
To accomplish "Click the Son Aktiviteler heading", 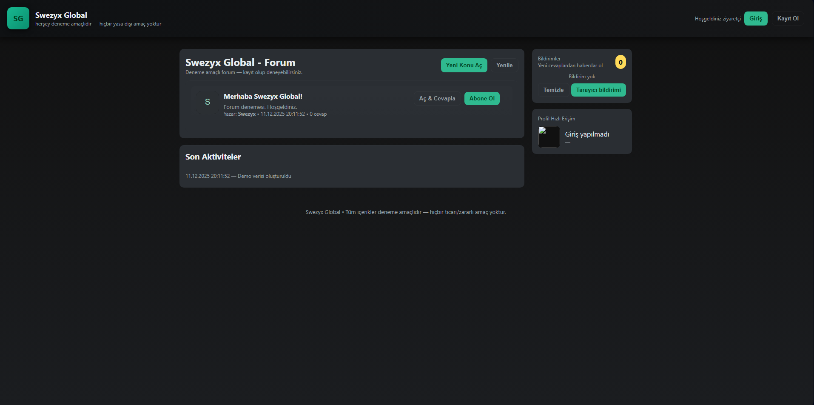I will [213, 157].
